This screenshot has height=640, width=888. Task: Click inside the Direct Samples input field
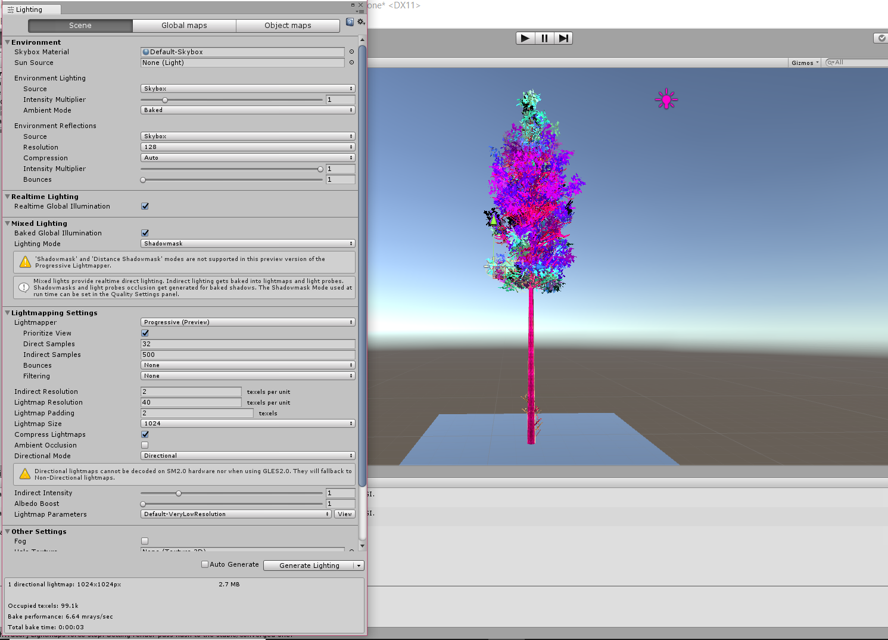[x=247, y=344]
